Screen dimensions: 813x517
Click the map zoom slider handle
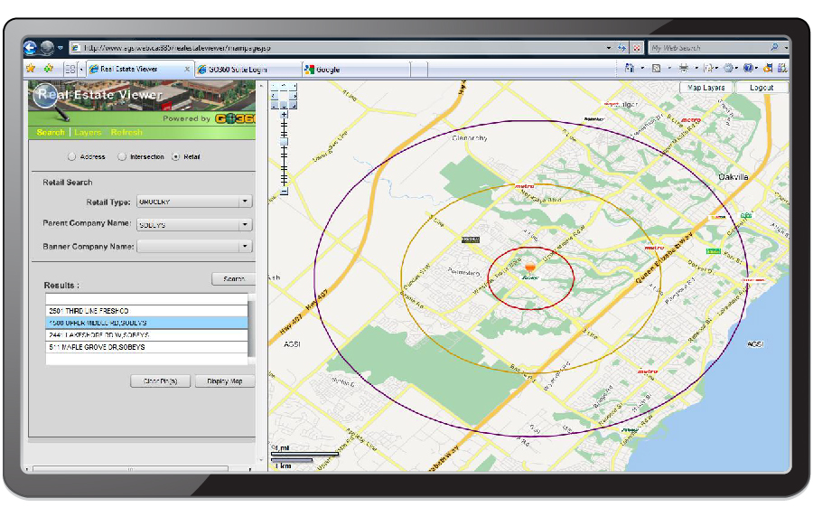[284, 142]
